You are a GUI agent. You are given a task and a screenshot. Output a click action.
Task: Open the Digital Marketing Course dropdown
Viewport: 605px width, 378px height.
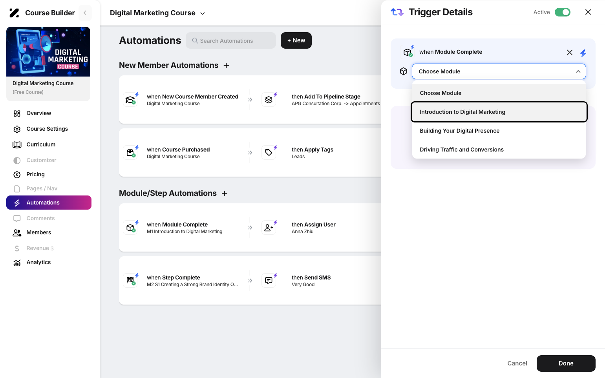(x=157, y=13)
